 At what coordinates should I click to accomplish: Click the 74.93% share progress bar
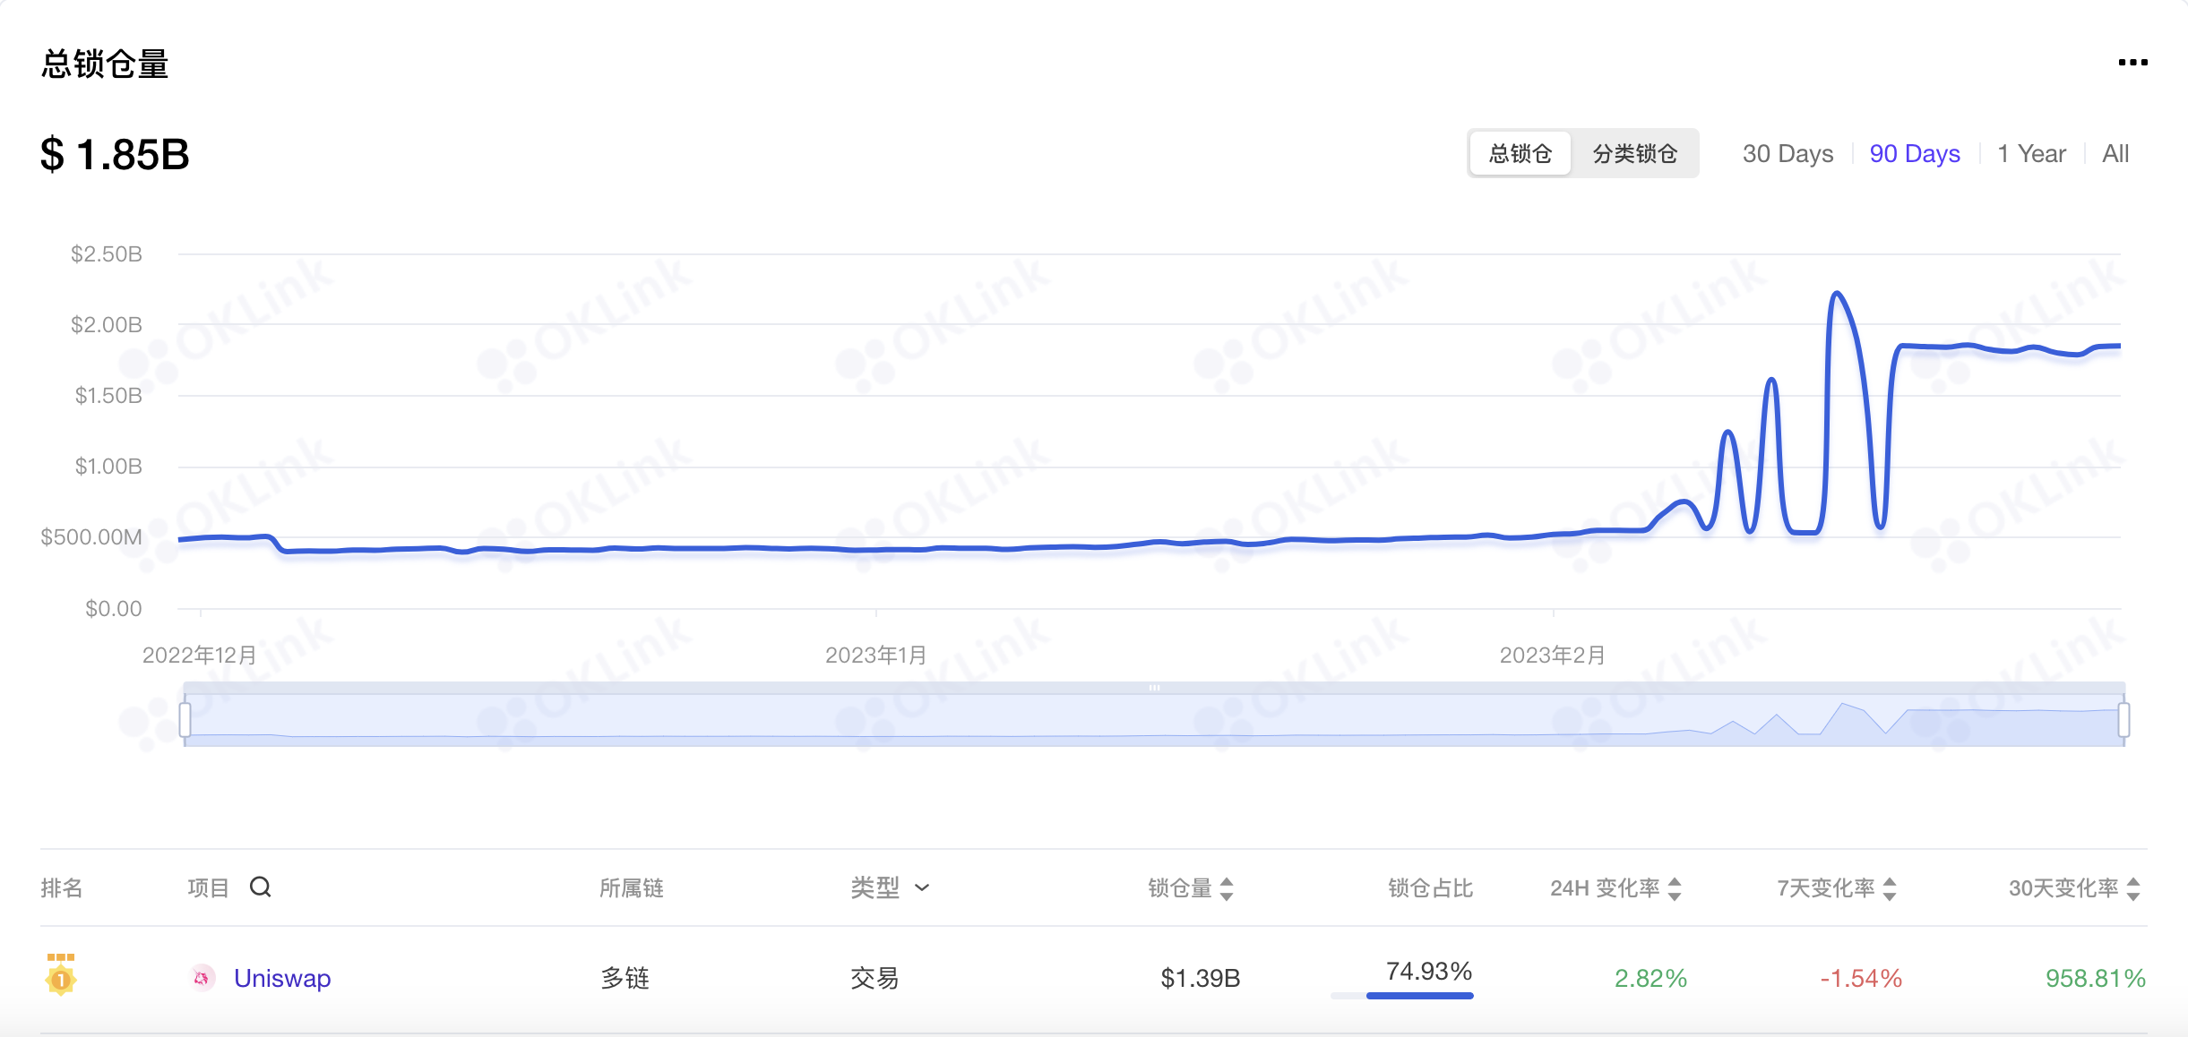pyautogui.click(x=1402, y=995)
